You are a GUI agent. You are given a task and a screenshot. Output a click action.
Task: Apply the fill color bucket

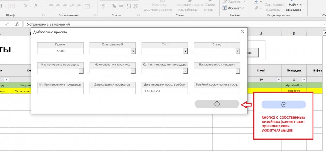click(x=25, y=6)
